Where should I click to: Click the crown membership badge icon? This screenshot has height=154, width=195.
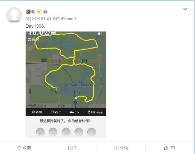coord(45,12)
